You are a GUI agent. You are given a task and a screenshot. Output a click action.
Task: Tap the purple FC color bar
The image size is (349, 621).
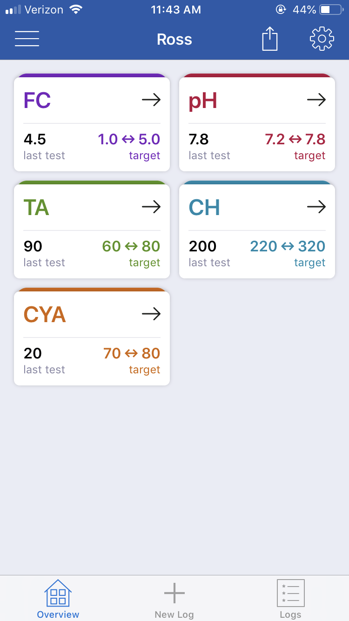point(92,75)
